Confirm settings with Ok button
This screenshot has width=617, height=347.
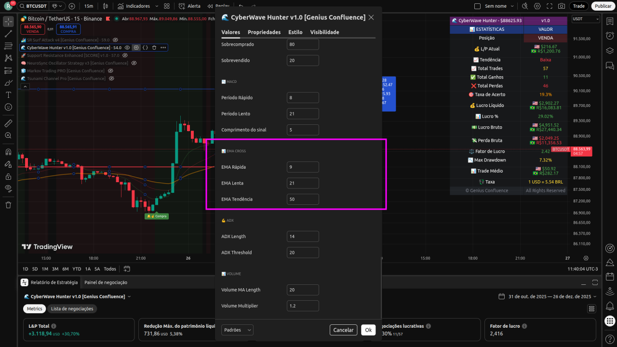coord(368,330)
